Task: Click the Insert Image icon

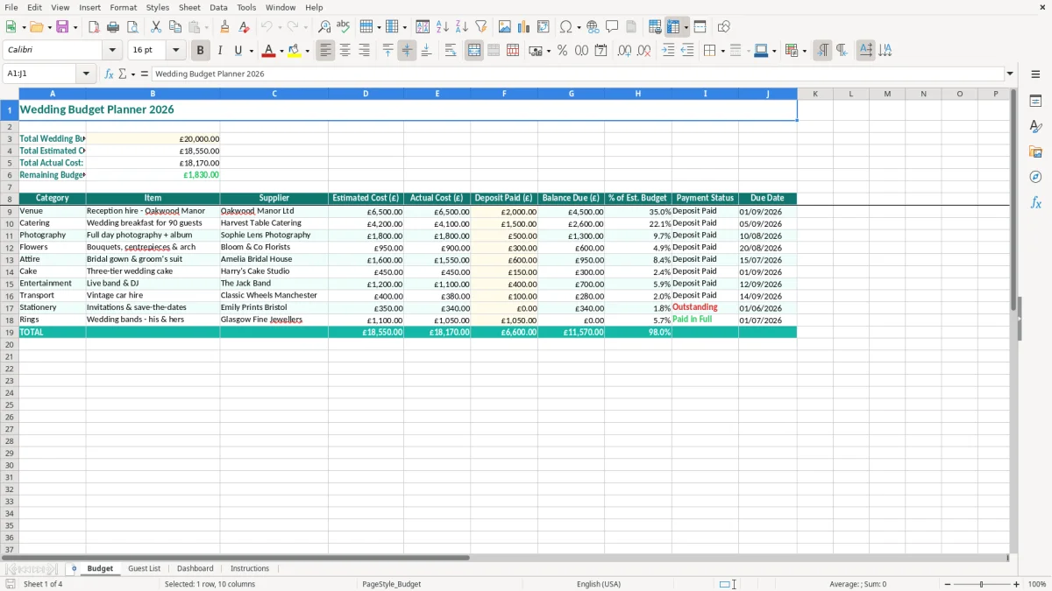Action: [505, 27]
